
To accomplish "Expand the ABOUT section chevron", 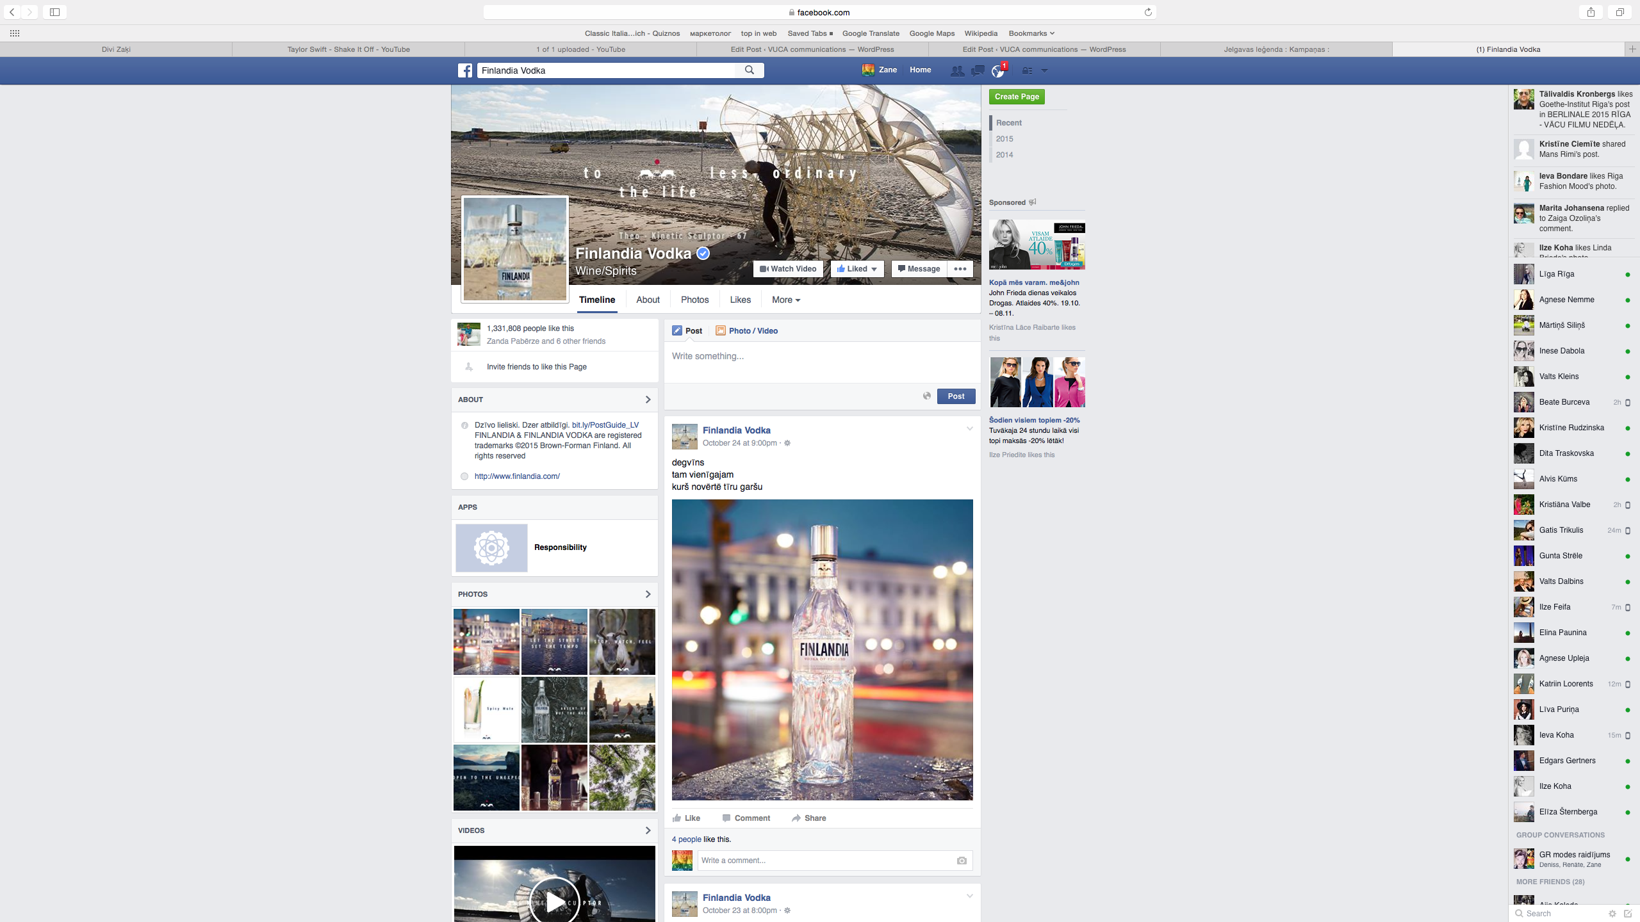I will click(x=648, y=400).
